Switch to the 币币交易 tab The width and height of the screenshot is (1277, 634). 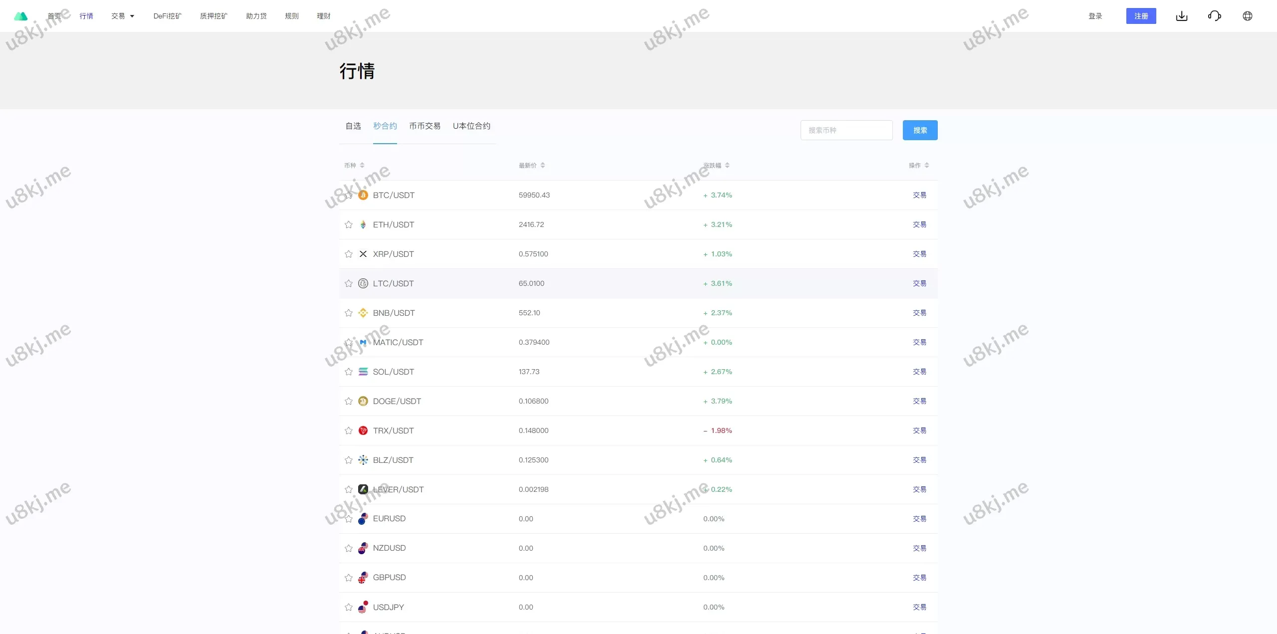(425, 126)
